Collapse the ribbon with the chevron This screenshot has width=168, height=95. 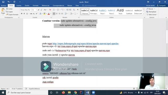[166, 17]
